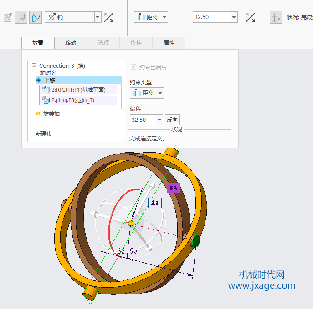The height and width of the screenshot is (309, 313).
Task: Toggle the manual placement icon
Action: coord(36,17)
